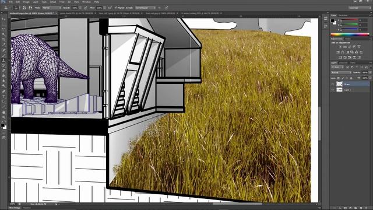This screenshot has width=373, height=210.
Task: Lock all layer attributes
Action: (351, 78)
